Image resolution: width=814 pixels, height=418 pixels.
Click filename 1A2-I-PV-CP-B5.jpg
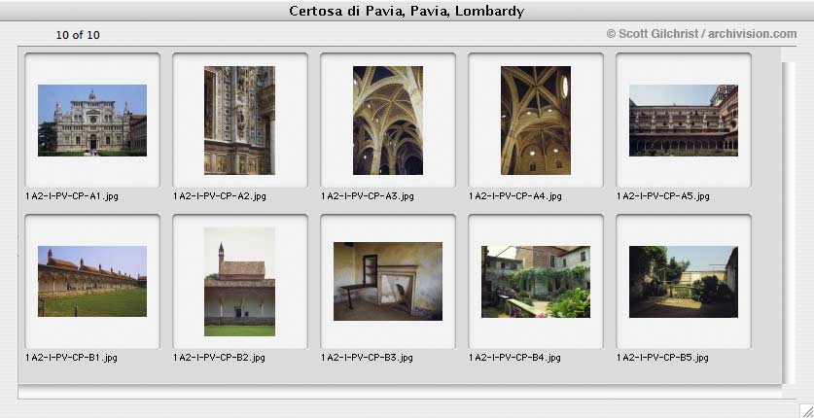(662, 358)
